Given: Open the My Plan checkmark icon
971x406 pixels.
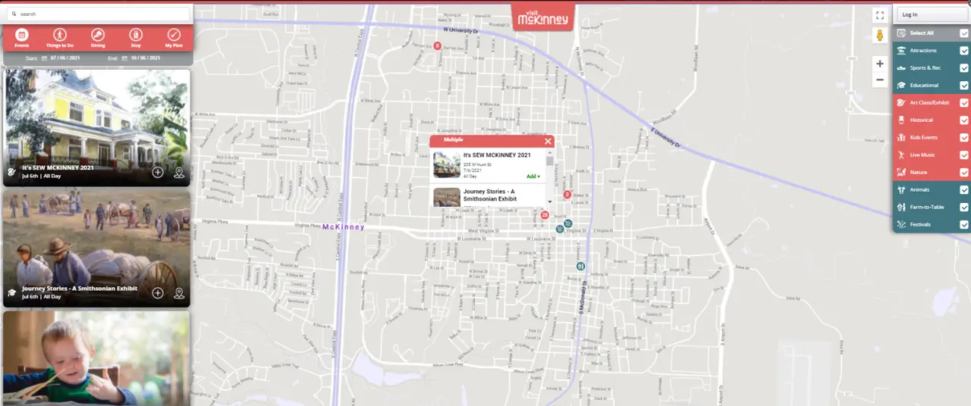Looking at the screenshot, I should (174, 35).
